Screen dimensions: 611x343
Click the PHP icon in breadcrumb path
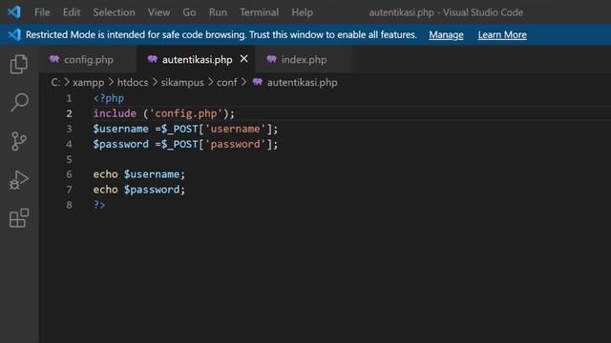point(258,82)
